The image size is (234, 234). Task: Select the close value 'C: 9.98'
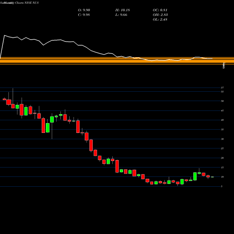(x=84, y=15)
